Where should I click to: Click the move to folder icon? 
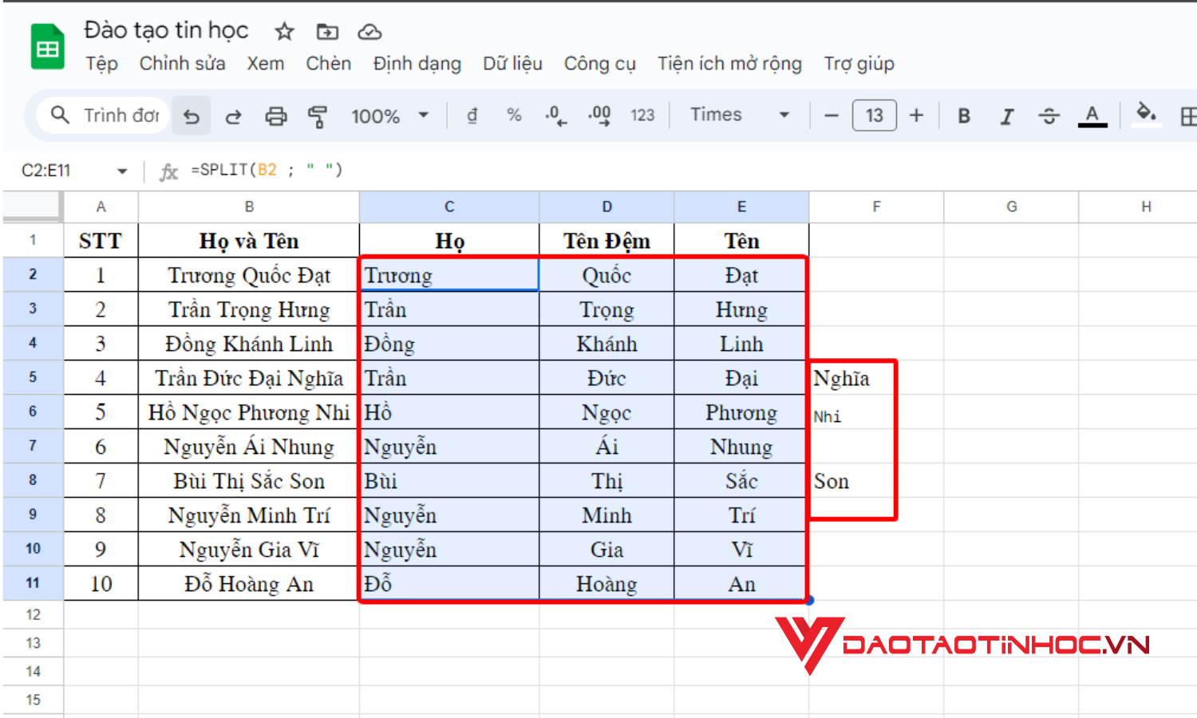(327, 32)
